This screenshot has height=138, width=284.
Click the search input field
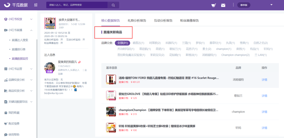[77, 5]
